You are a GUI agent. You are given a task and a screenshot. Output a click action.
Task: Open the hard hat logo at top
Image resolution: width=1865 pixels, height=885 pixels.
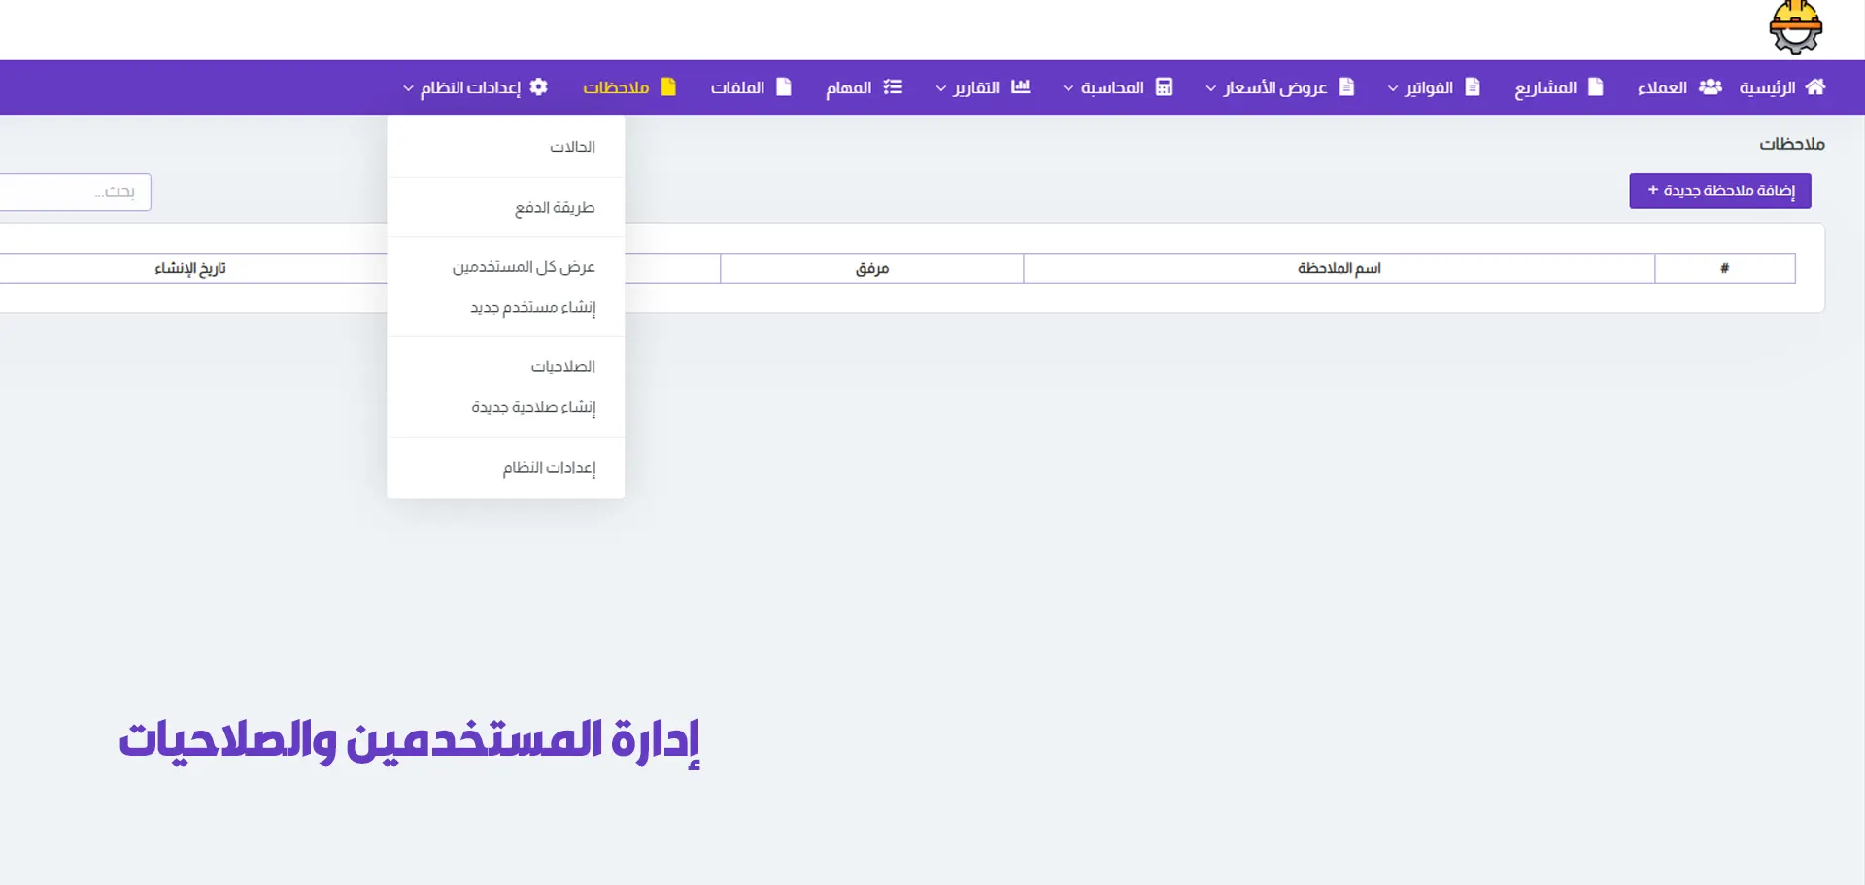1795,28
